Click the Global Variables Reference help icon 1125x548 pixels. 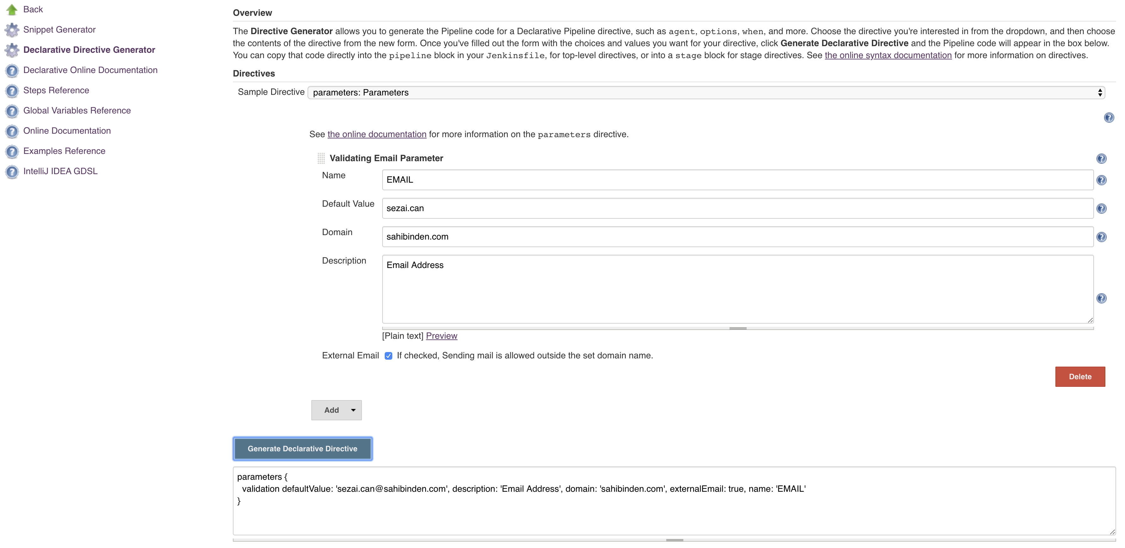pyautogui.click(x=12, y=111)
